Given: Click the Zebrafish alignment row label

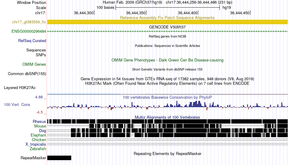Looking at the screenshot, I should point(38,149).
